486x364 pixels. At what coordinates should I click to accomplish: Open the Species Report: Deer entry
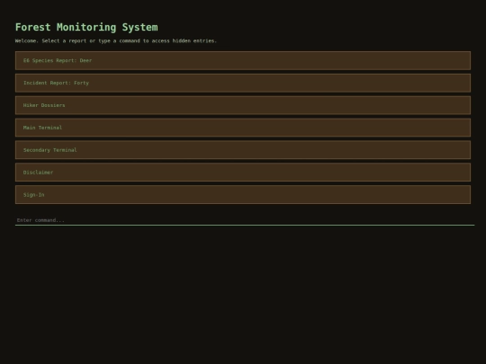tap(243, 61)
